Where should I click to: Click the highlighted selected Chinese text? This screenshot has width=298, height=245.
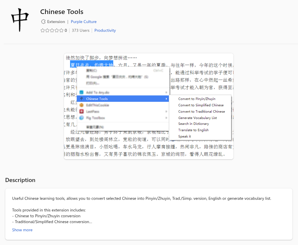pos(92,64)
